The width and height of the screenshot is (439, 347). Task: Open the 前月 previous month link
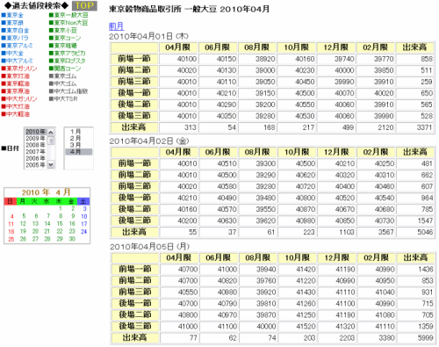tap(116, 26)
